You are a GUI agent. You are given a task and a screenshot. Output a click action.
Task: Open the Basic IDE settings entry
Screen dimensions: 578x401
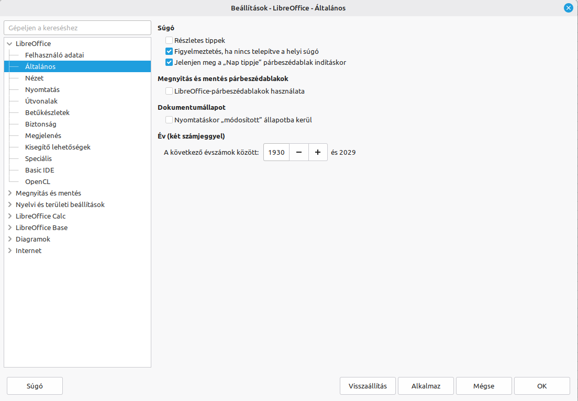39,170
